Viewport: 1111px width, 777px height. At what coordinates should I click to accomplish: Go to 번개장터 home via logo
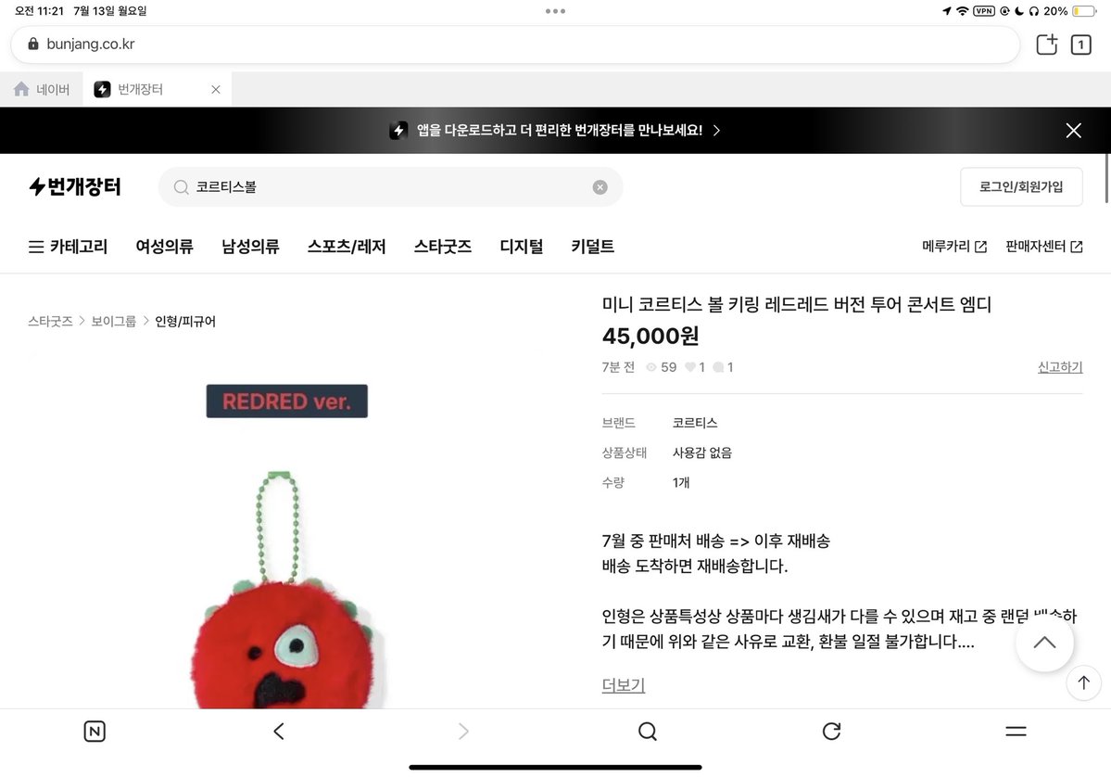point(74,186)
